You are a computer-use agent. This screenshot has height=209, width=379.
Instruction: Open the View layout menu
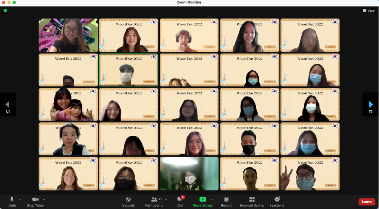pos(369,10)
